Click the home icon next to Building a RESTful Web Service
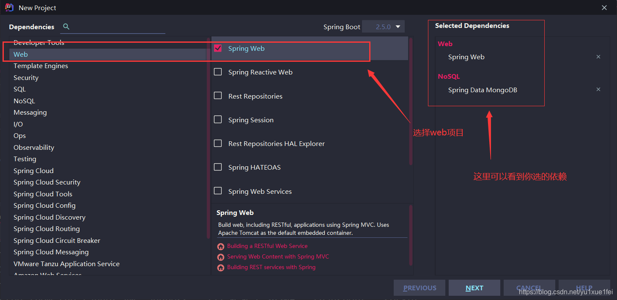Screen dimensions: 617x300 click(x=221, y=247)
